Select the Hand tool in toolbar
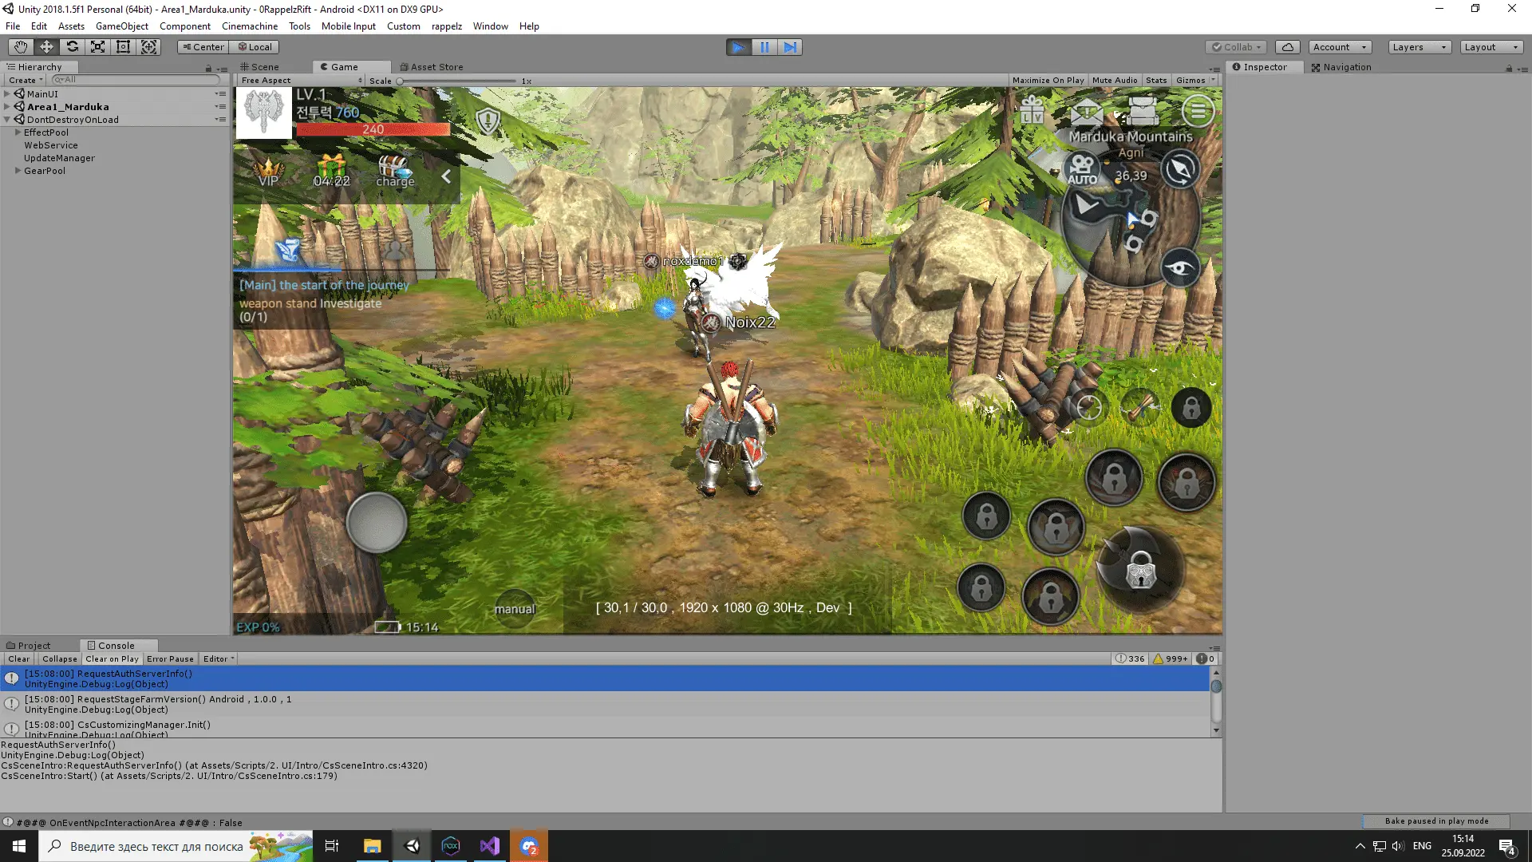Image resolution: width=1532 pixels, height=862 pixels. [21, 47]
